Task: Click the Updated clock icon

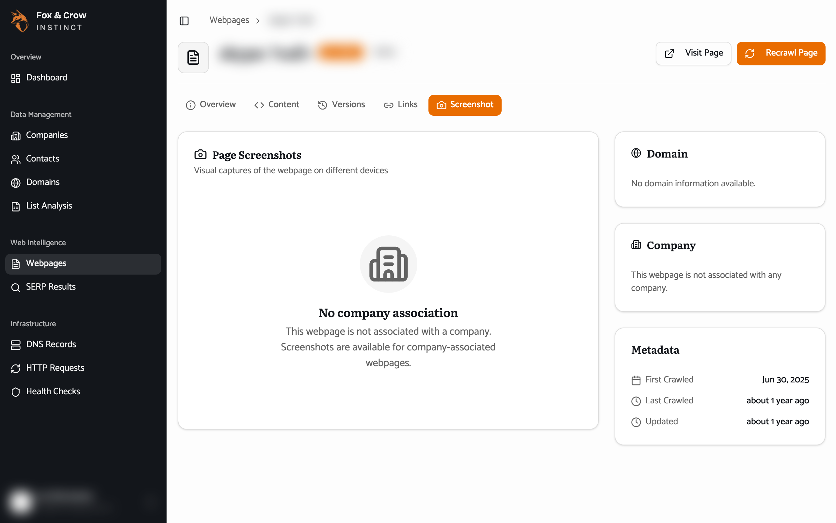Action: point(636,422)
